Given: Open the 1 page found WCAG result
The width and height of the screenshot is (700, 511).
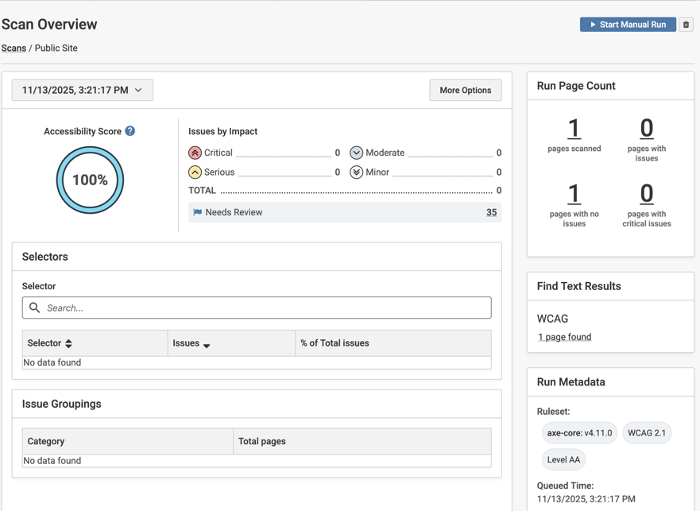Looking at the screenshot, I should 564,337.
